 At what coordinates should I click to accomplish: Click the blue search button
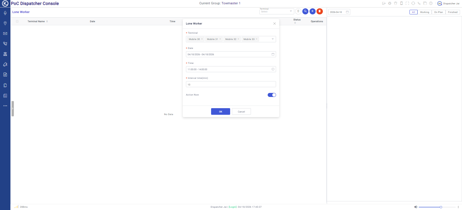pos(305,11)
